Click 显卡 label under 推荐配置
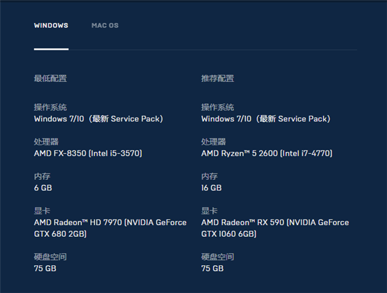This screenshot has width=387, height=293. click(x=209, y=211)
